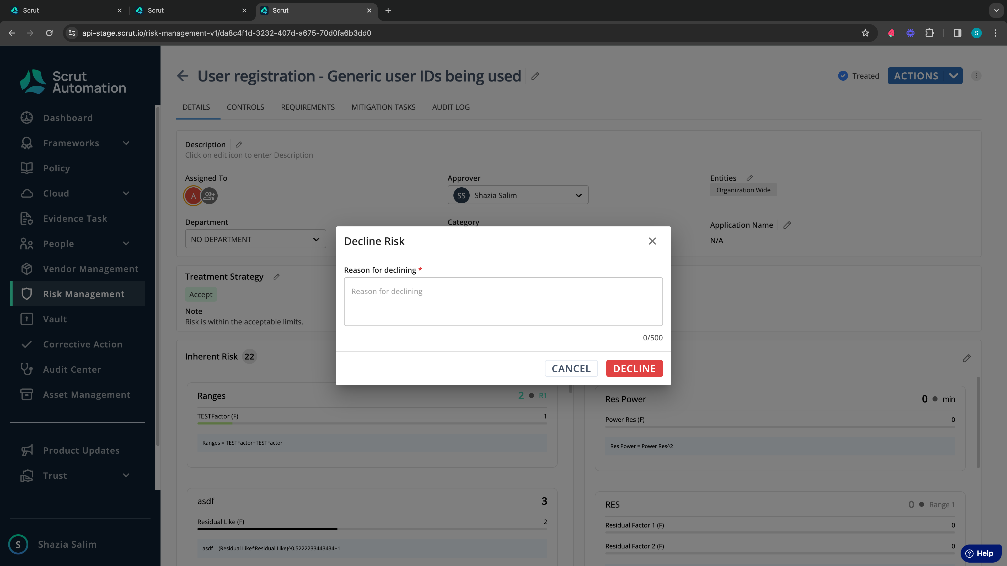Click the Residual Like (F) progress bar
1007x566 pixels.
[x=372, y=529]
